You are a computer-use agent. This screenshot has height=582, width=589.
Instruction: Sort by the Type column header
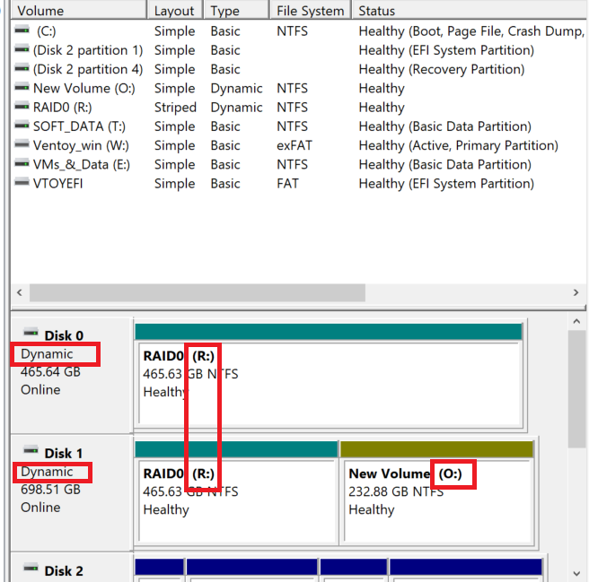237,11
